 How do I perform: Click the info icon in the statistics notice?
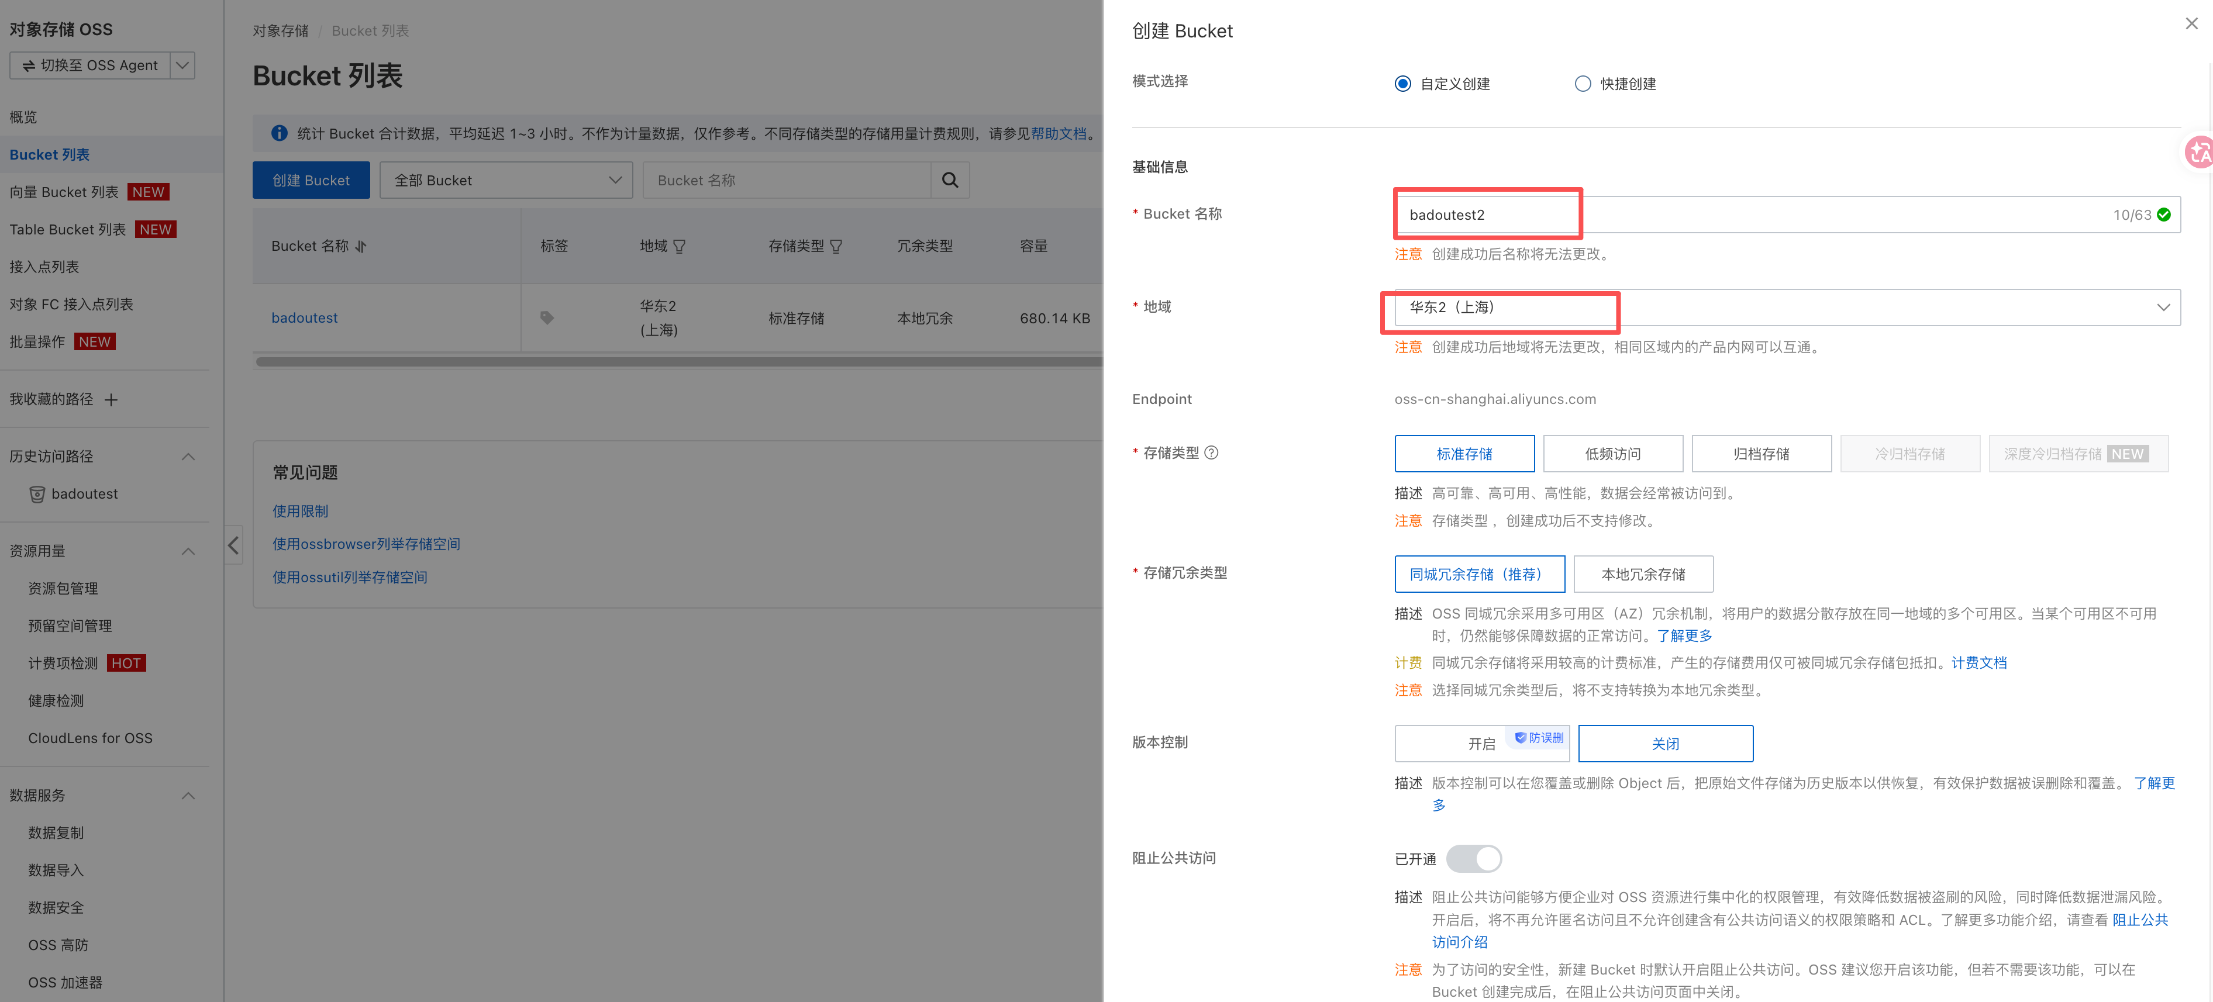(x=279, y=133)
